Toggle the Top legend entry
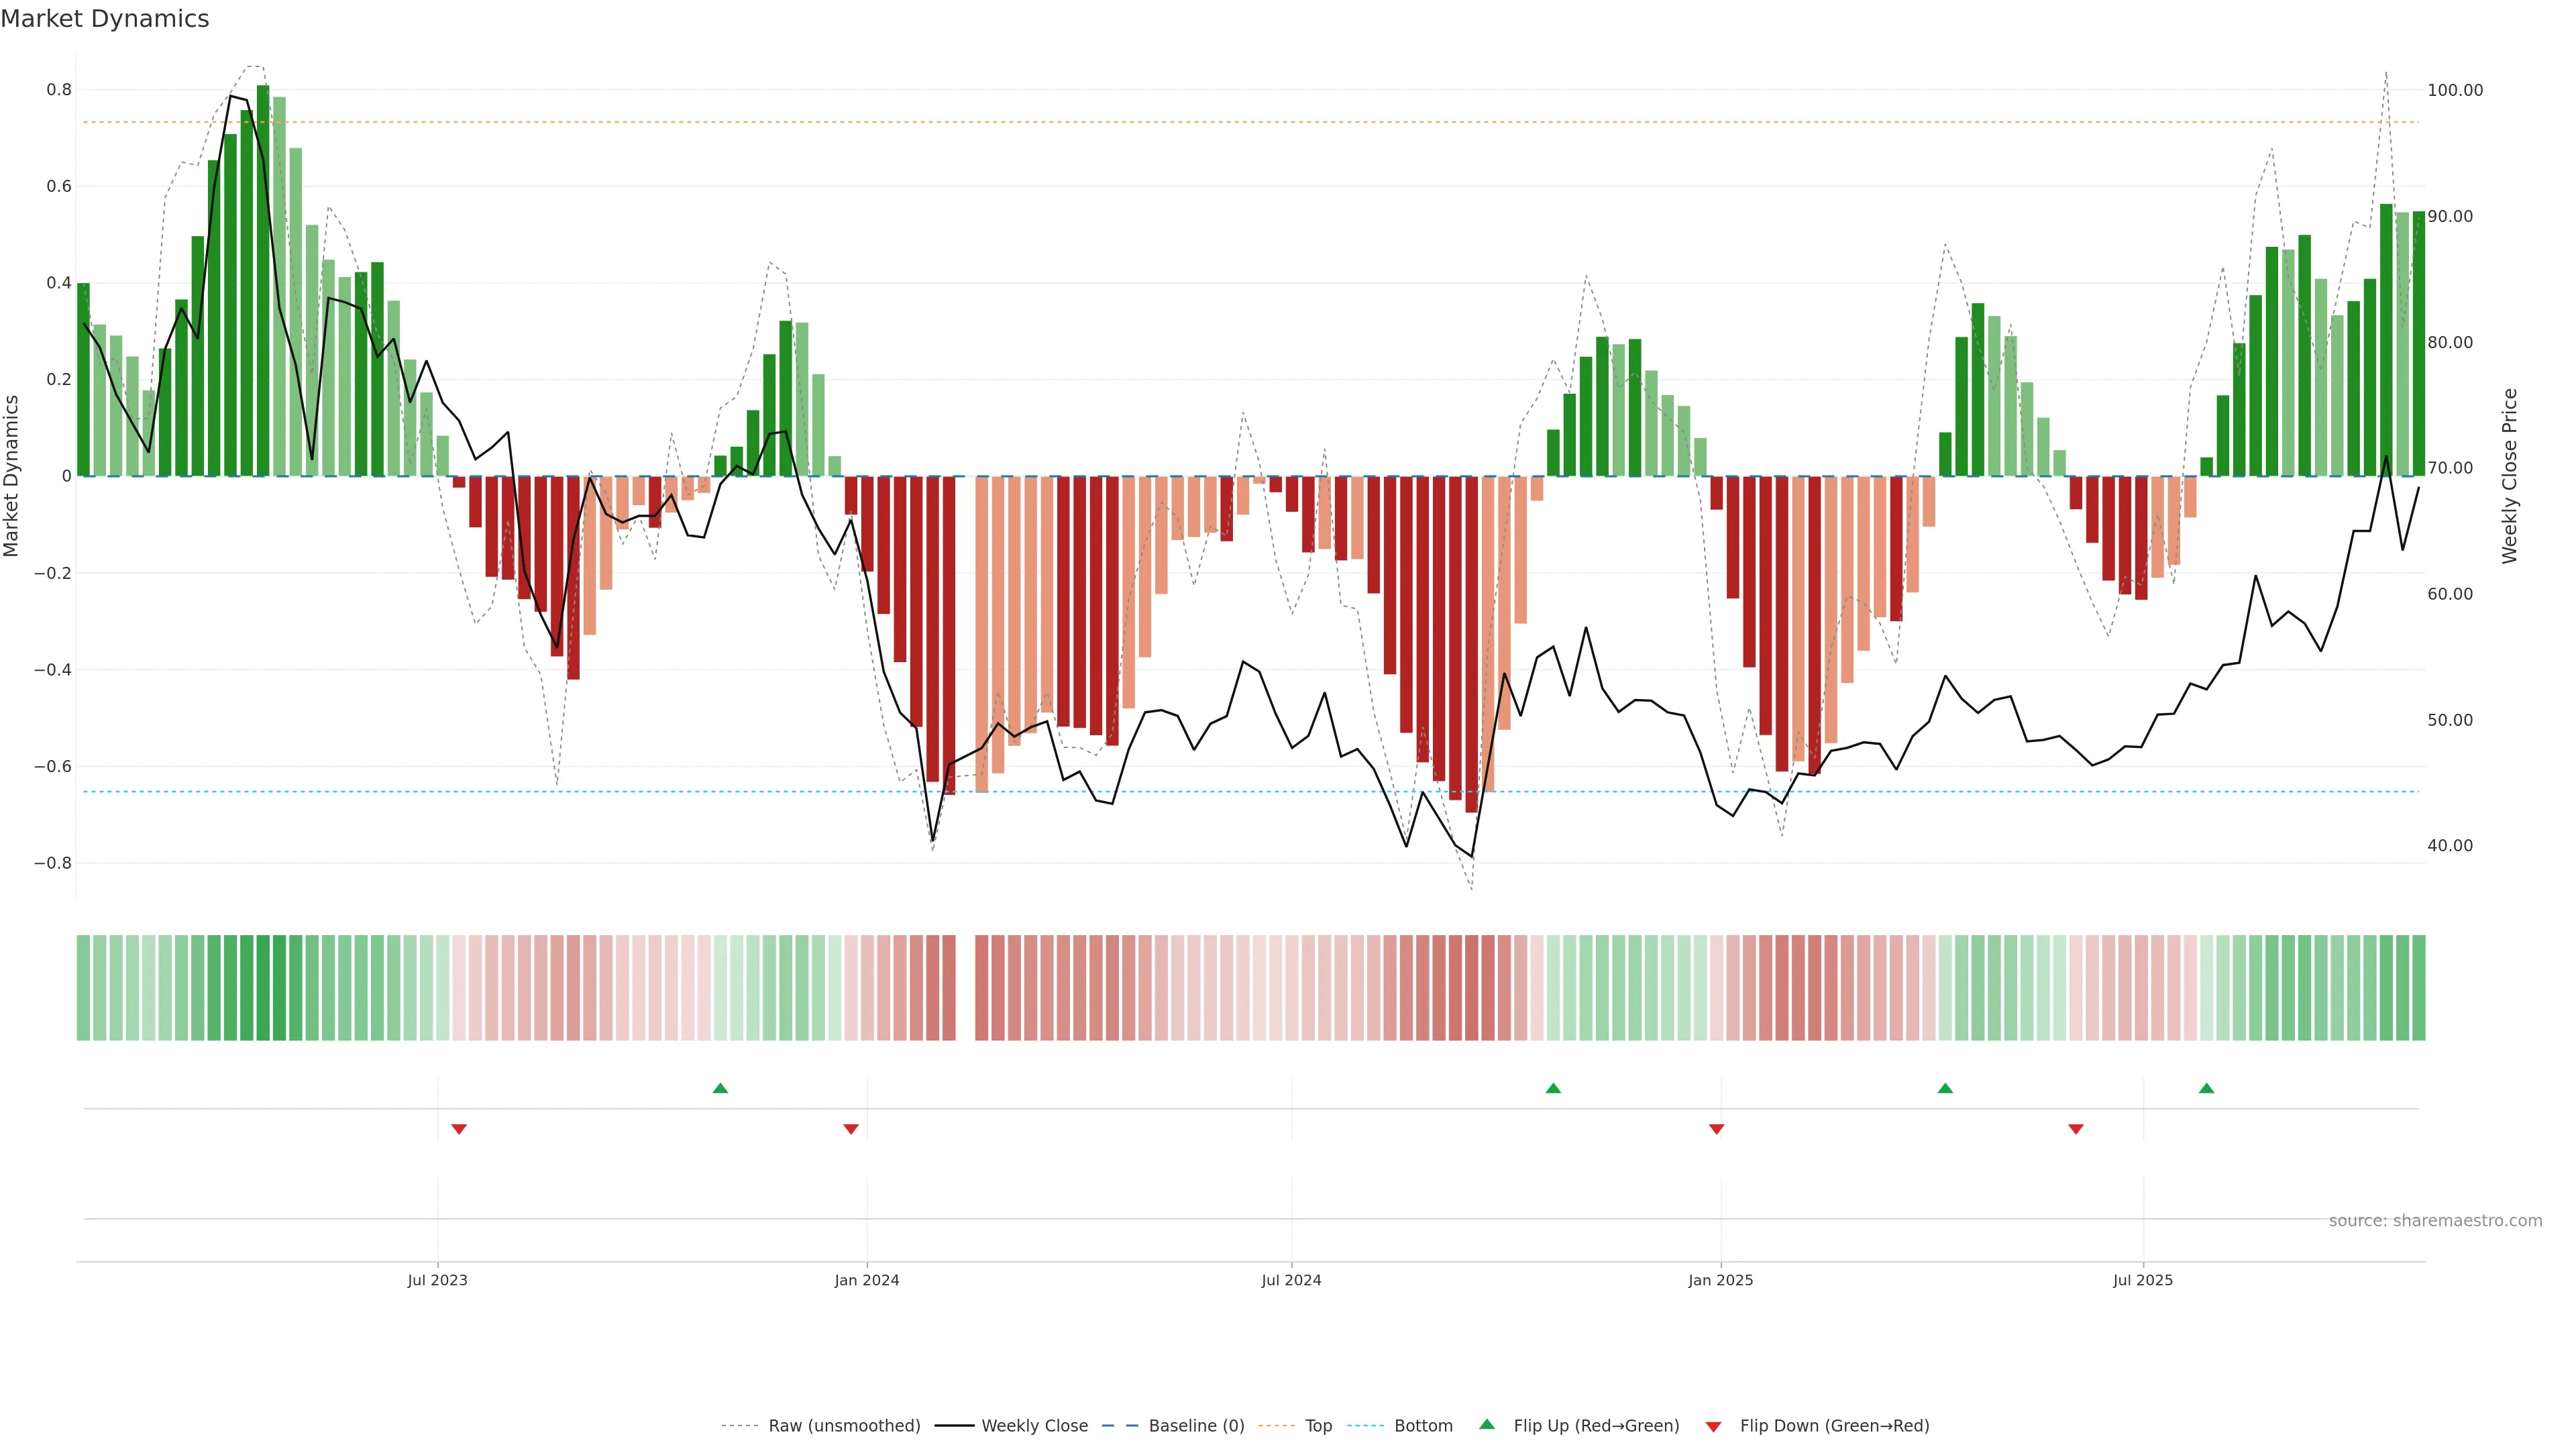The width and height of the screenshot is (2576, 1449). click(x=1318, y=1426)
